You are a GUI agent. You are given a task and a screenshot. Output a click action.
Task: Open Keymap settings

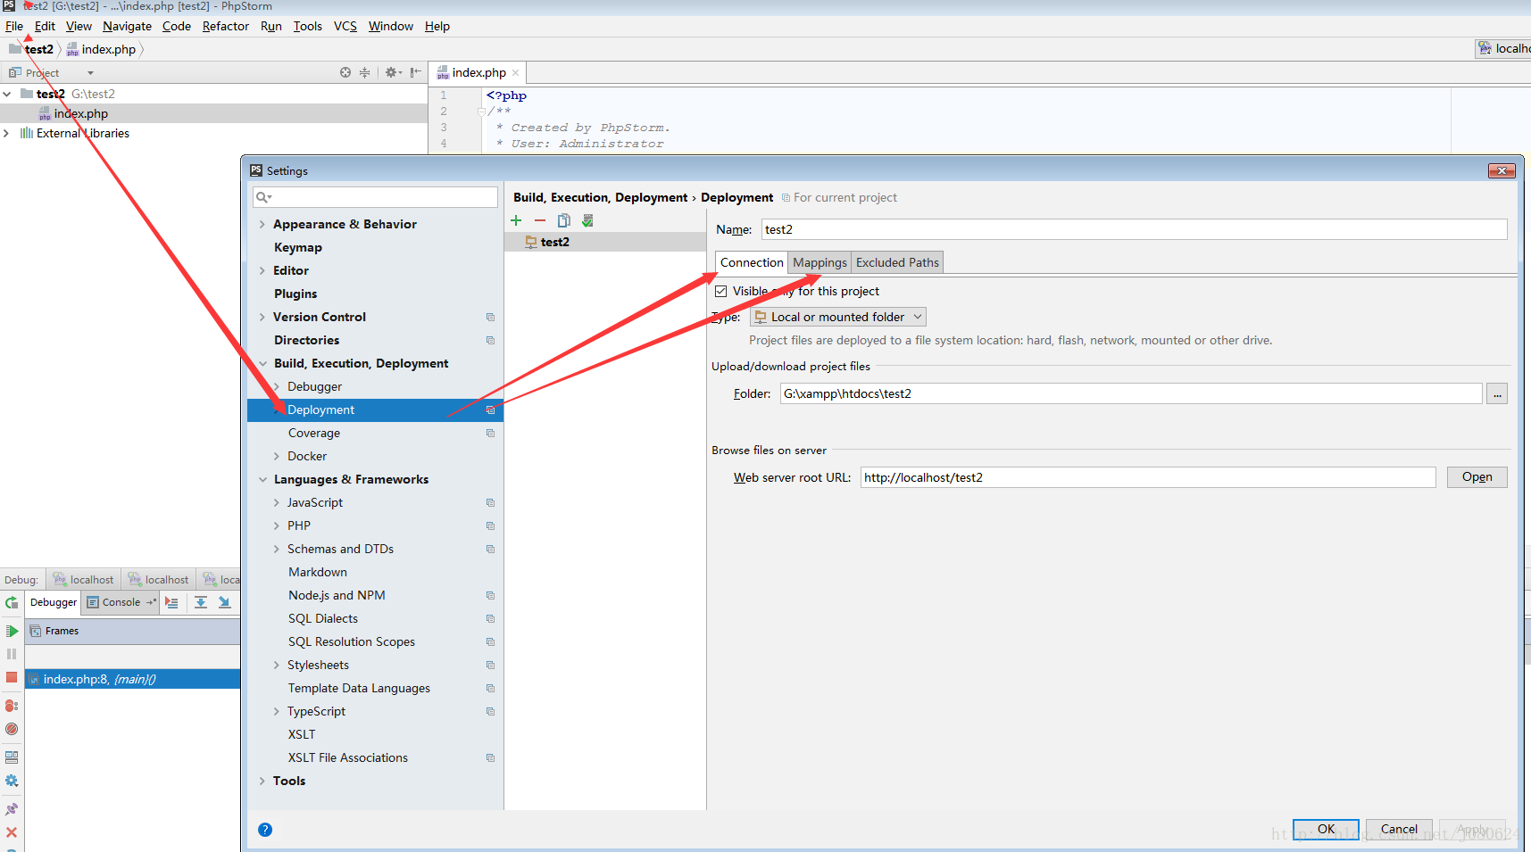pyautogui.click(x=298, y=247)
